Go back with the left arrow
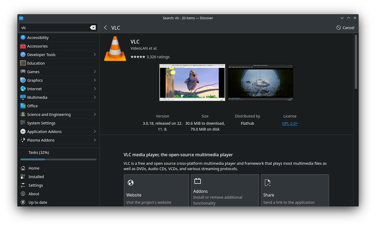The width and height of the screenshot is (376, 227). [x=105, y=28]
